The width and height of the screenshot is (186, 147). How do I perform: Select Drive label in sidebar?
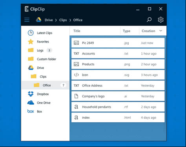[40, 68]
